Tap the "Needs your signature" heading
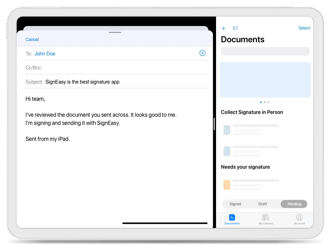Screen dimensions: 333x251 [245, 167]
